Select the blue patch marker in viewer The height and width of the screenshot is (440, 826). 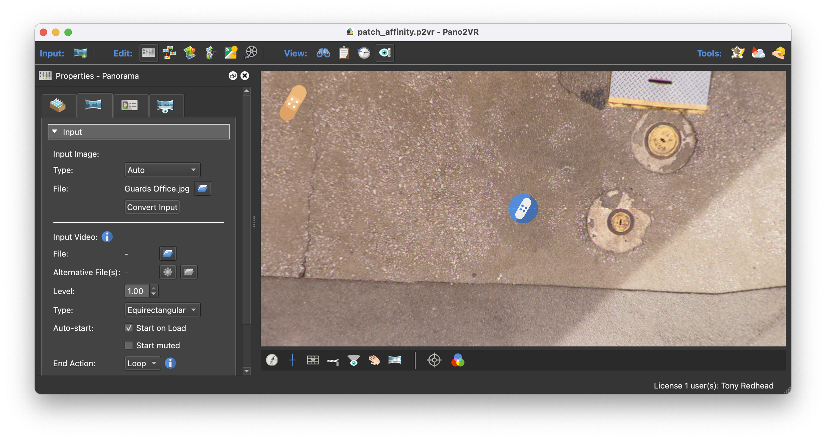[x=523, y=208]
